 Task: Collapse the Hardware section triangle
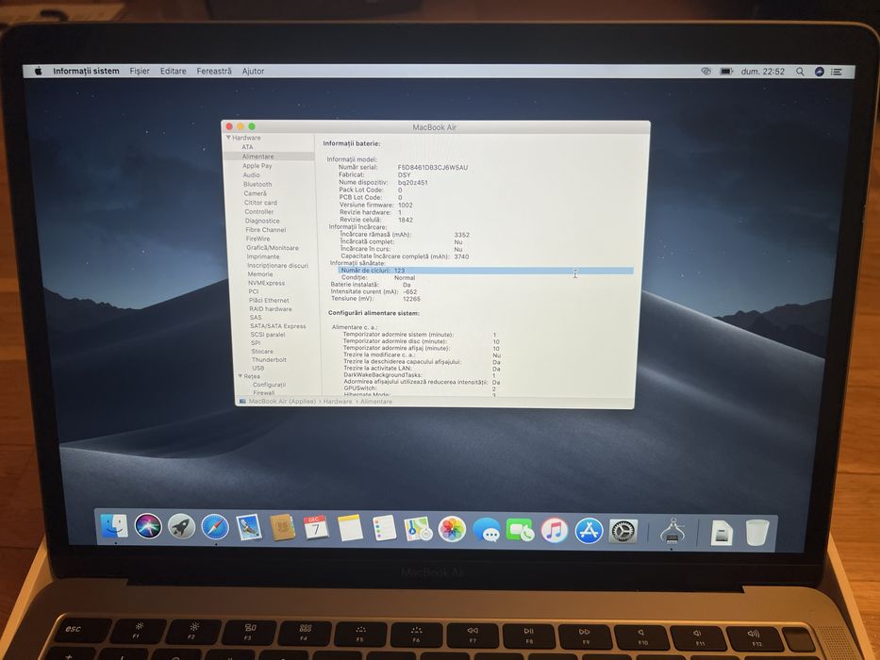click(228, 138)
